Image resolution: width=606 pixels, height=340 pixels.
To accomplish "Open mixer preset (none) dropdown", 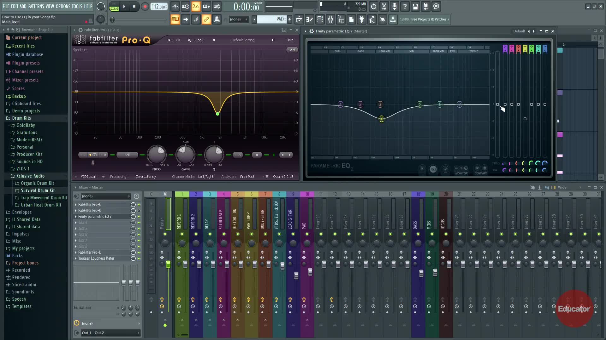I will point(105,196).
